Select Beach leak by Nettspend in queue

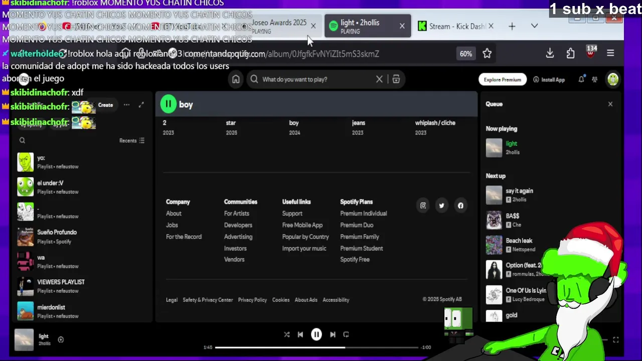(x=549, y=245)
